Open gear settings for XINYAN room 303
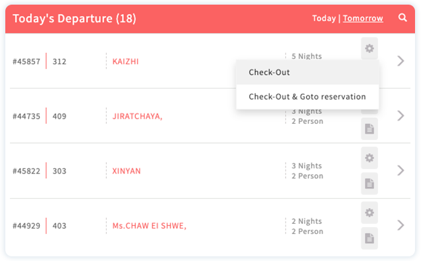 [x=369, y=158]
